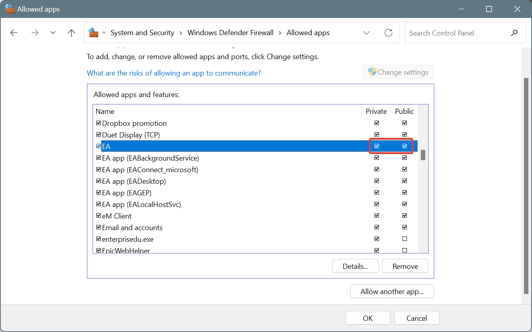Screen dimensions: 532x332
Task: Toggle Private for EA app (EABackgroundService)
Action: pos(377,158)
